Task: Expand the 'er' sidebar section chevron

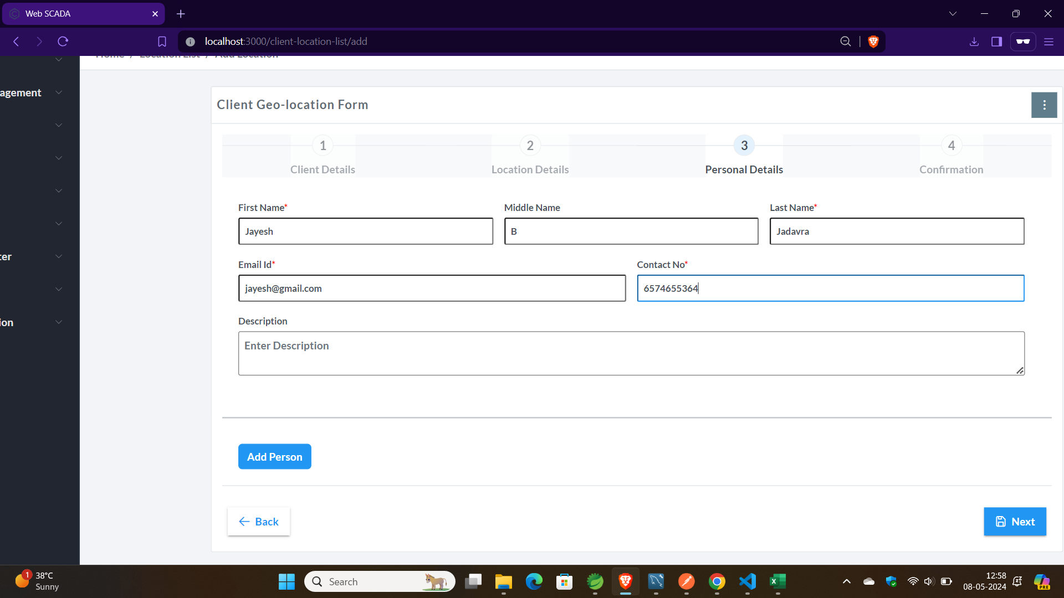Action: (59, 256)
